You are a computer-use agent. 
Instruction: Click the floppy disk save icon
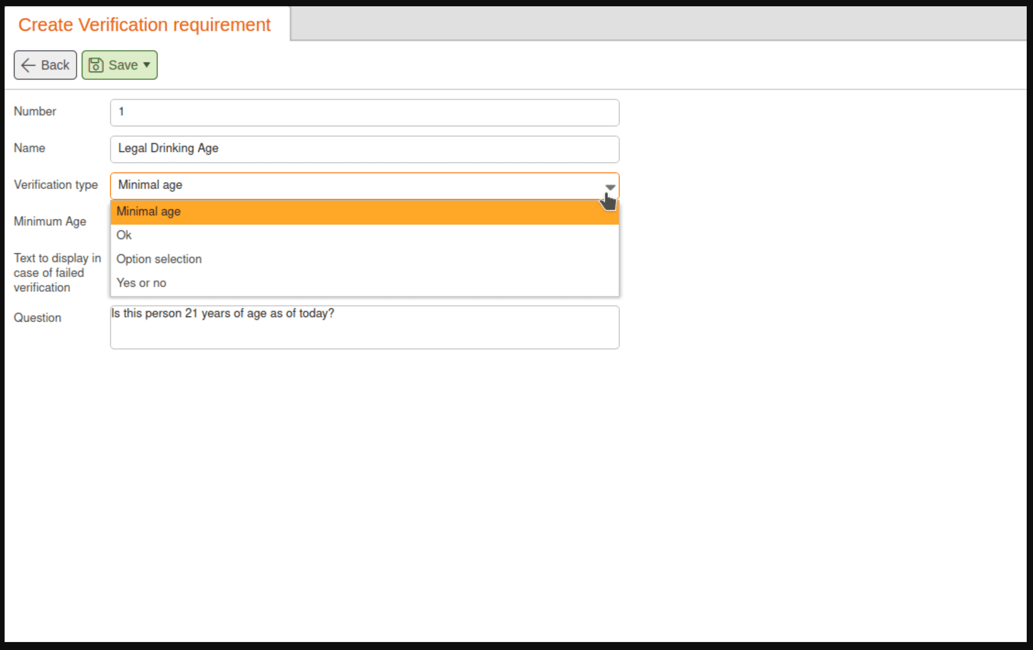click(96, 65)
